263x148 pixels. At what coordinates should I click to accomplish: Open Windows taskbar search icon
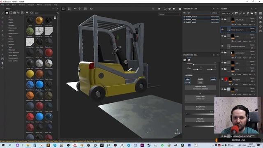click(10, 145)
